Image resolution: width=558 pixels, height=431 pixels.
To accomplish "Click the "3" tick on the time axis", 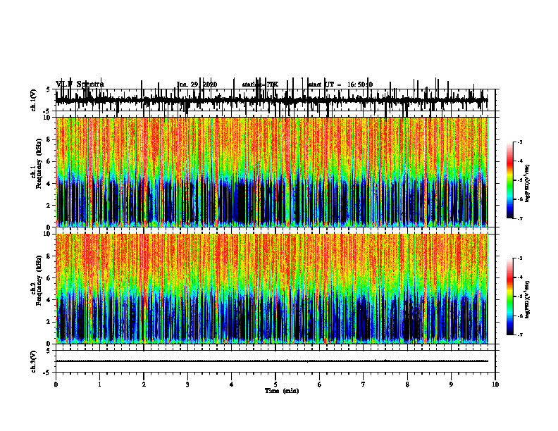I will 187,385.
